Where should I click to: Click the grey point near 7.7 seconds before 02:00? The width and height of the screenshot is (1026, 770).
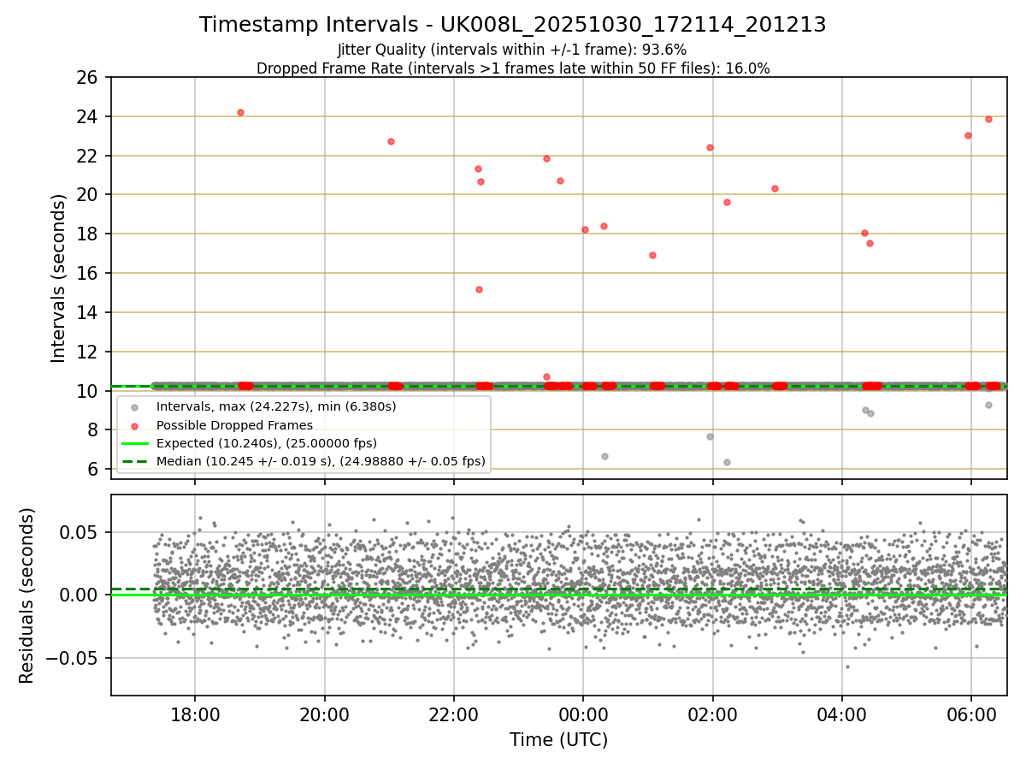710,436
